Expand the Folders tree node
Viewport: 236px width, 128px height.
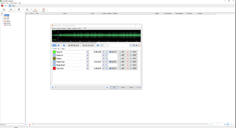pos(3,17)
